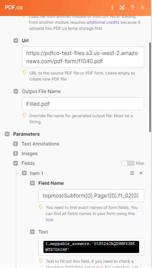Open the additional credits link
This screenshot has height=268, width=152.
103,22
